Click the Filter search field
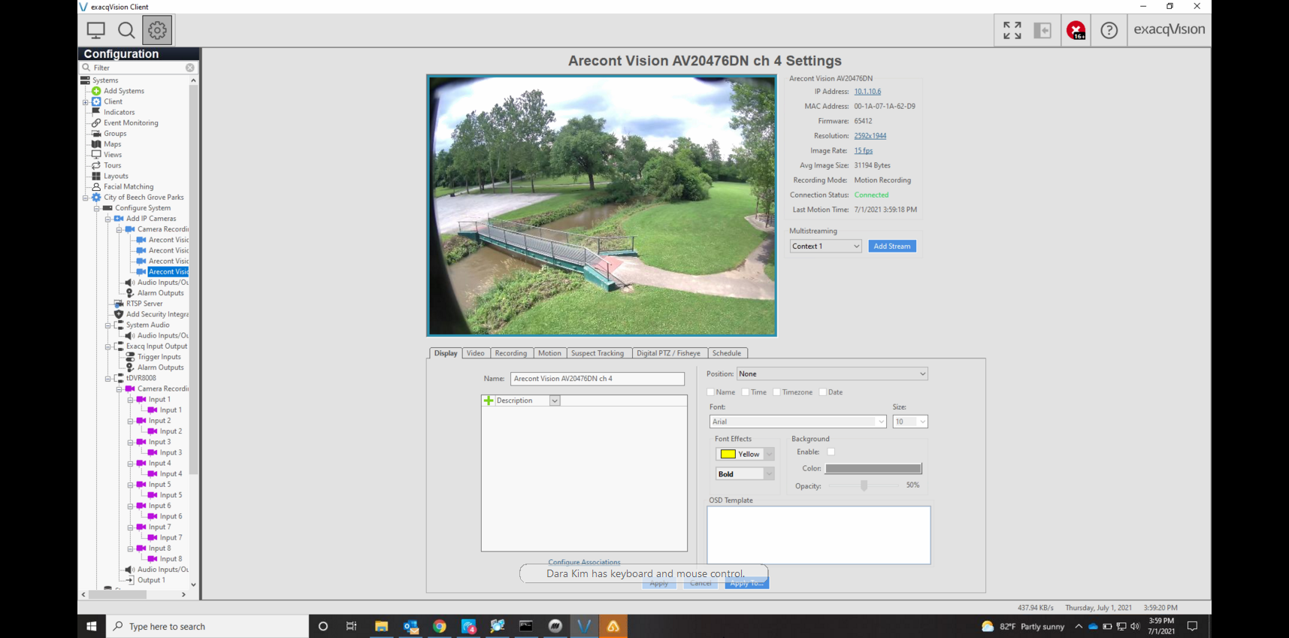Image resolution: width=1289 pixels, height=638 pixels. click(x=139, y=68)
